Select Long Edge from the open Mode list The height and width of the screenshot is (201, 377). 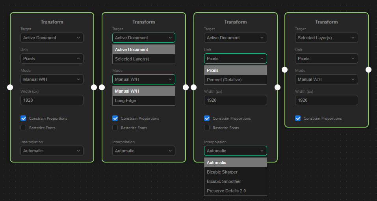click(x=143, y=100)
